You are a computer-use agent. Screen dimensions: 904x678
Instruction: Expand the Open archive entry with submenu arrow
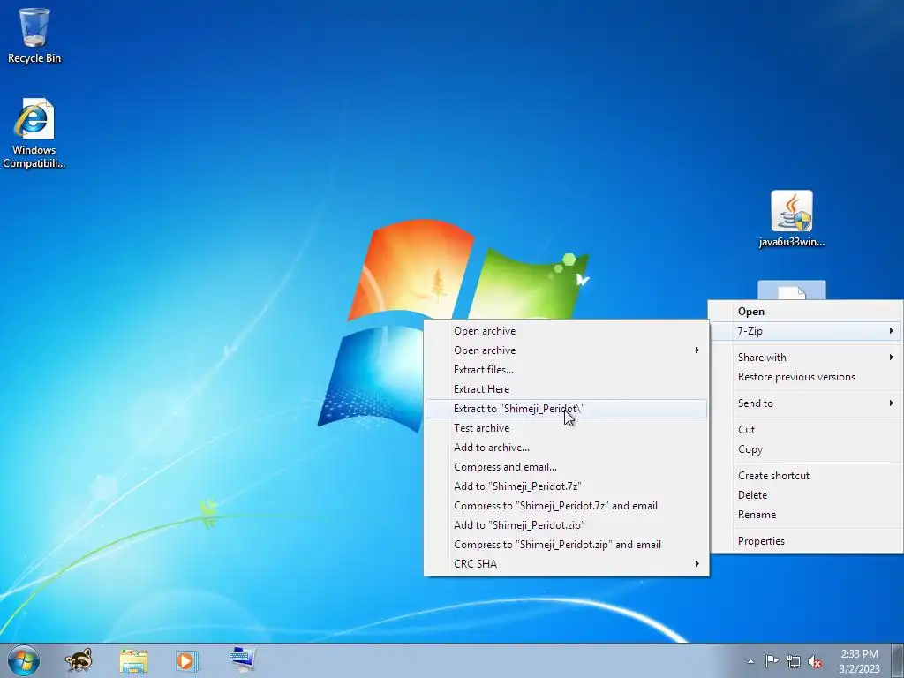click(566, 350)
